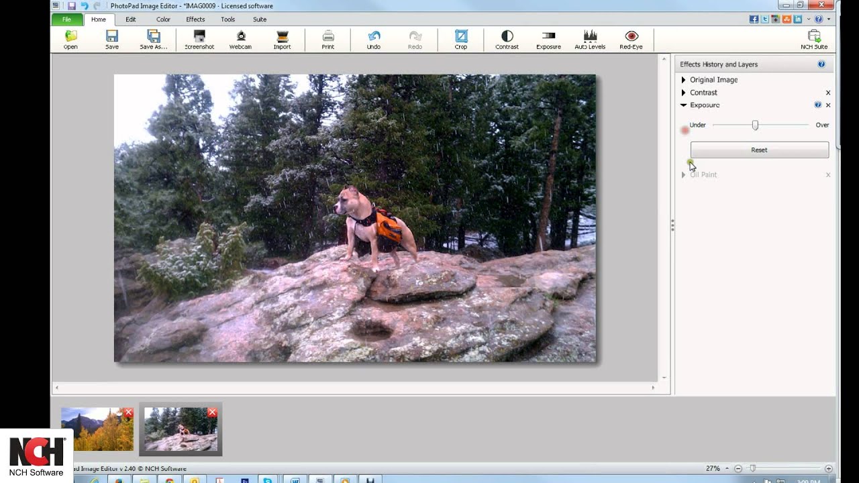Open the Webcam capture tool
This screenshot has width=859, height=483.
[241, 40]
